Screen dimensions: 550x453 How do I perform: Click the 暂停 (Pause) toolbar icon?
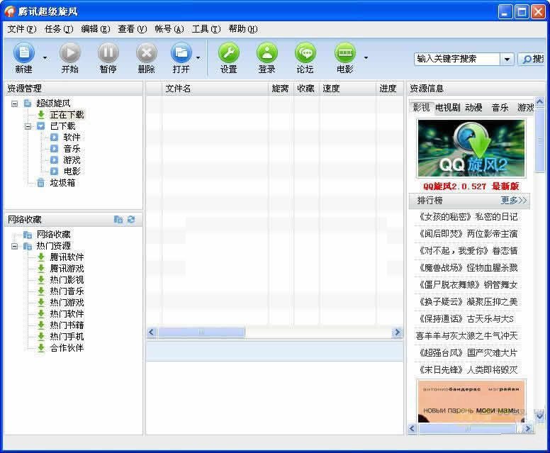click(108, 53)
